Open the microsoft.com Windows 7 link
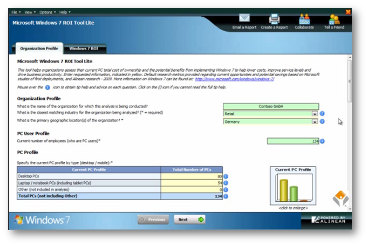Screen dimensions: 368x246 235,79
